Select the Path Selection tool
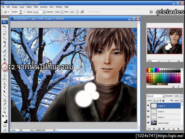Screen dimensions: 185x139 tap(5, 91)
